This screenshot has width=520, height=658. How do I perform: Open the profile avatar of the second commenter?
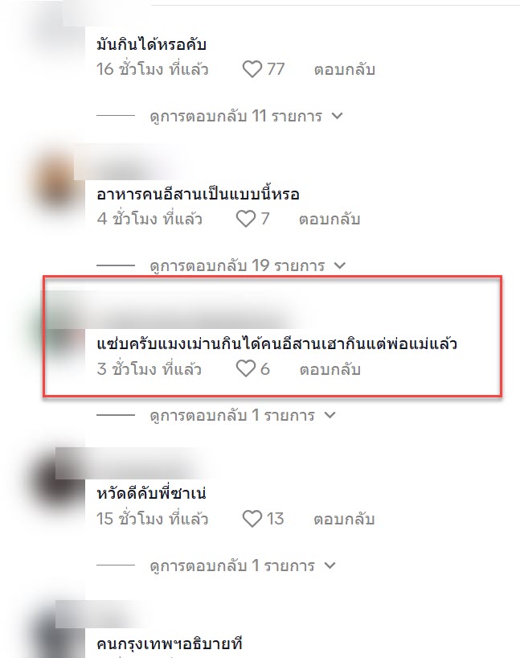[x=56, y=180]
